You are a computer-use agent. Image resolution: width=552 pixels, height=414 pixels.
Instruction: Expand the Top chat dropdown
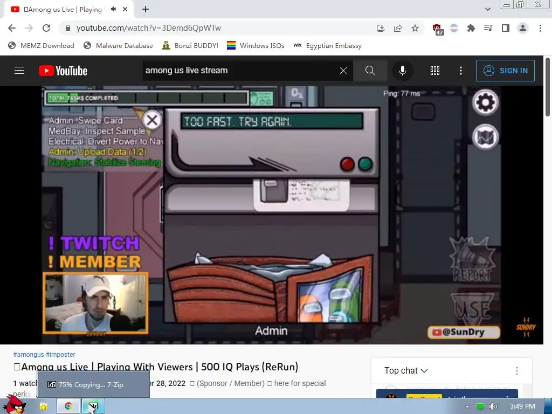(406, 371)
